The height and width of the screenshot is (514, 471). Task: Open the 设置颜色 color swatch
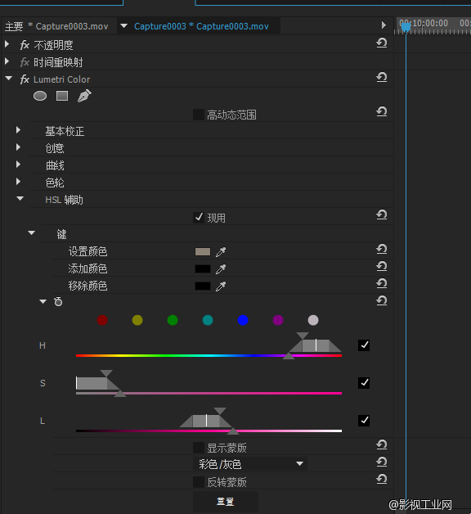tap(203, 252)
